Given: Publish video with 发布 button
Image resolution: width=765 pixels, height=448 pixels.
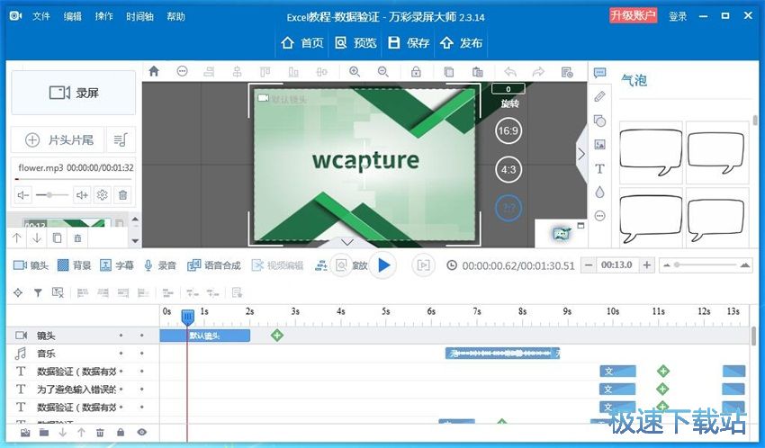Looking at the screenshot, I should 461,43.
